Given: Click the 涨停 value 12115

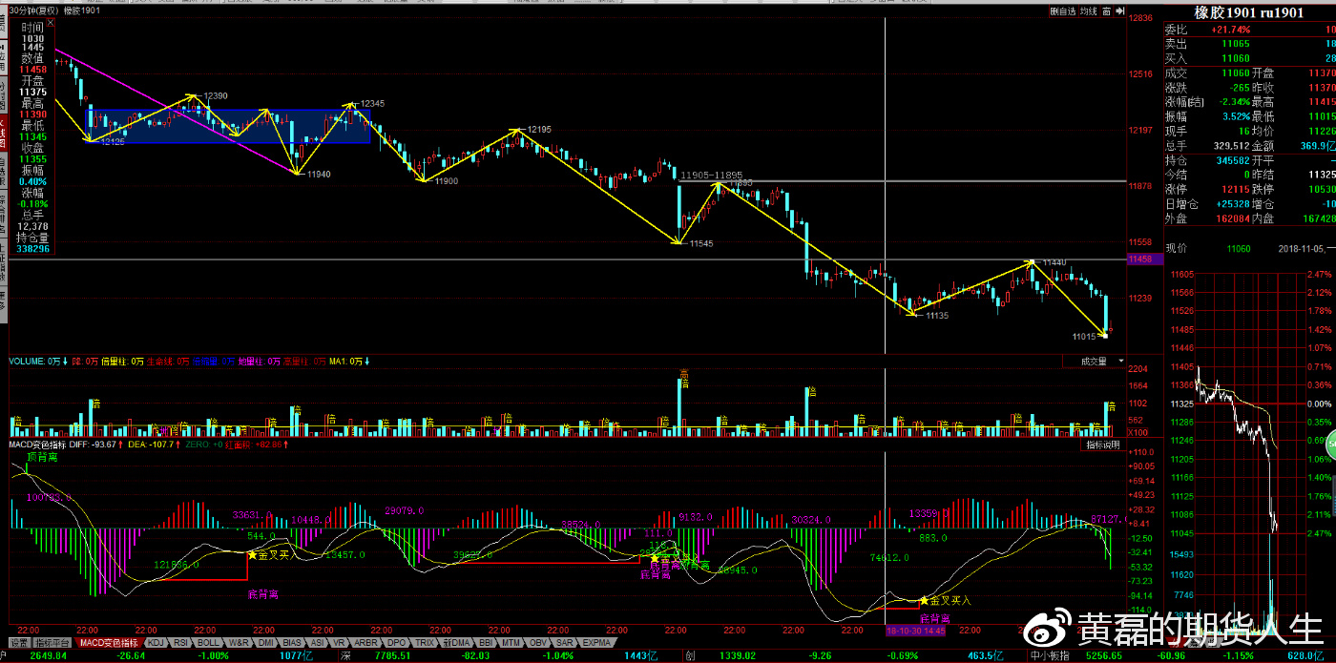Looking at the screenshot, I should point(1235,188).
